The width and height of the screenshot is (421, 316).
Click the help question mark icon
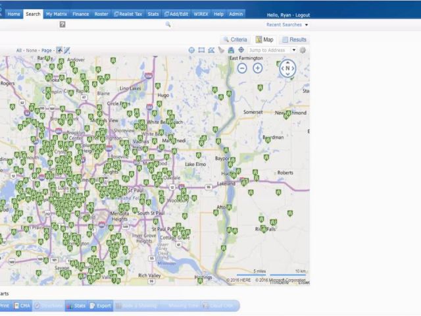[x=62, y=24]
